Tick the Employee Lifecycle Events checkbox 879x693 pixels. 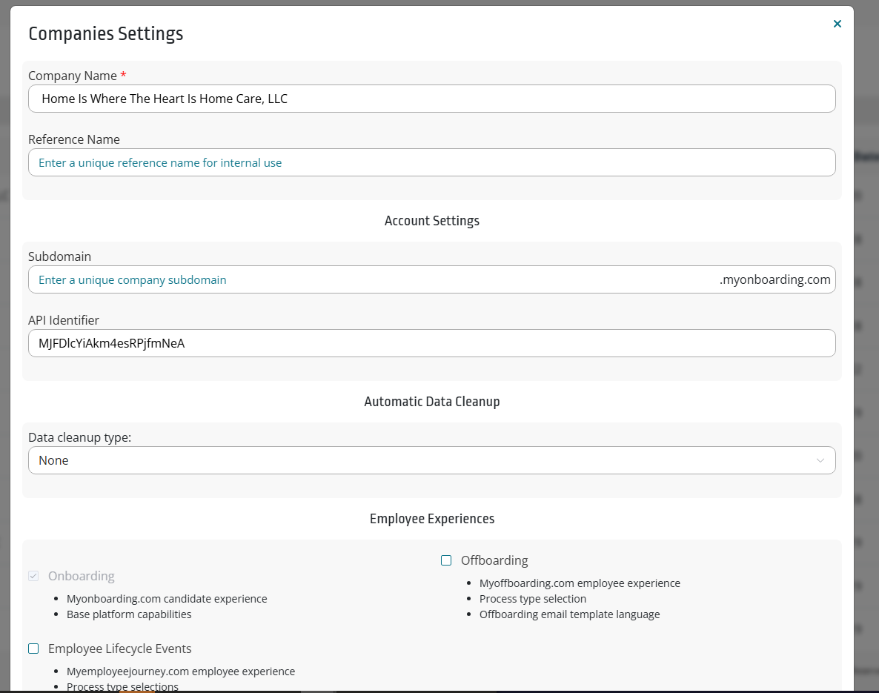pyautogui.click(x=33, y=649)
